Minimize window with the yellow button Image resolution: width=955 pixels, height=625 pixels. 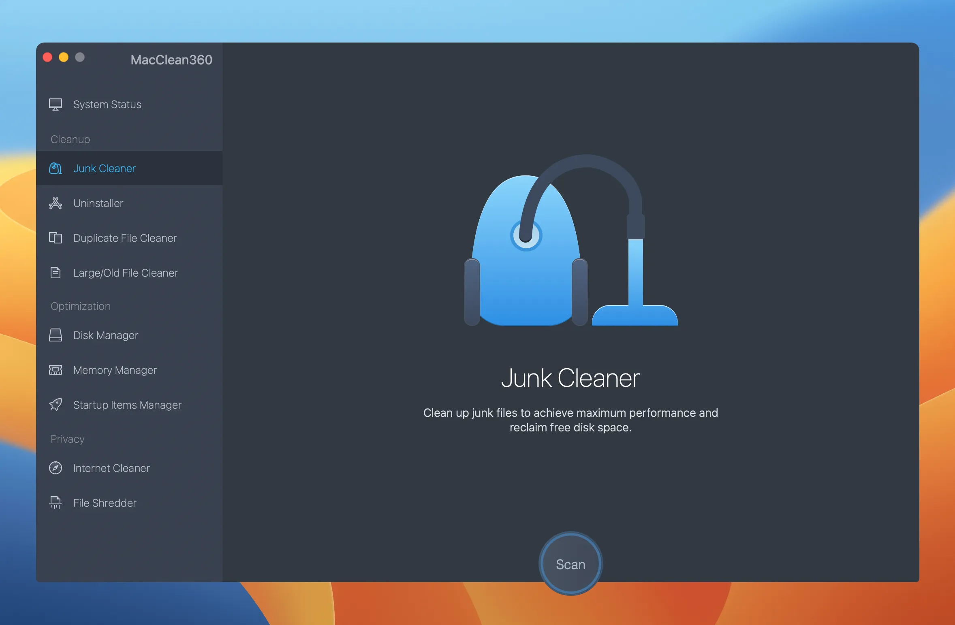pos(64,58)
